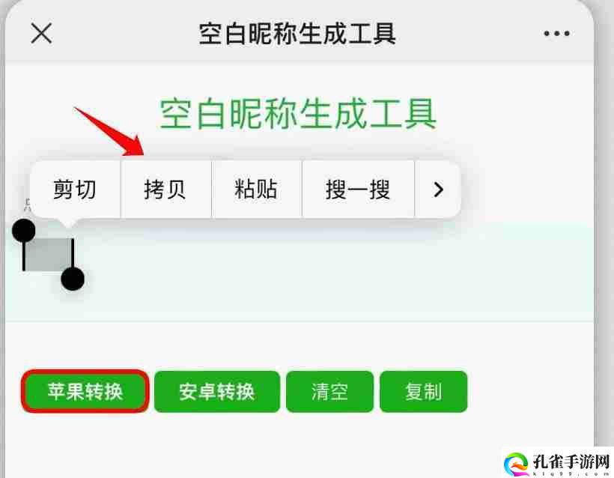This screenshot has height=478, width=614.
Task: Click the black 空白昵称生成工具 title bar text
Action: (297, 34)
